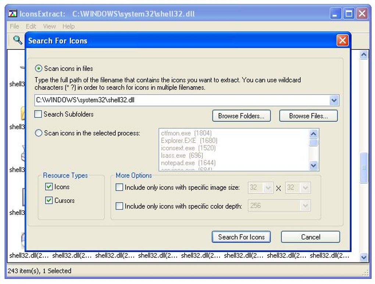Viewport: 375px width, 284px height.
Task: Click the IconsExtract title bar app icon
Action: point(12,14)
